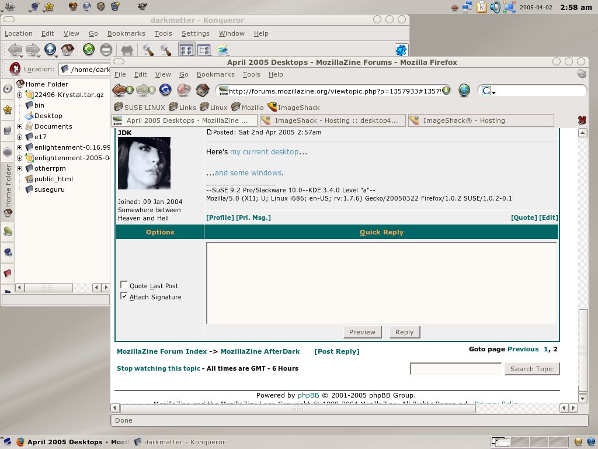Reload the page in Firefox
Image resolution: width=598 pixels, height=449 pixels.
pyautogui.click(x=165, y=89)
